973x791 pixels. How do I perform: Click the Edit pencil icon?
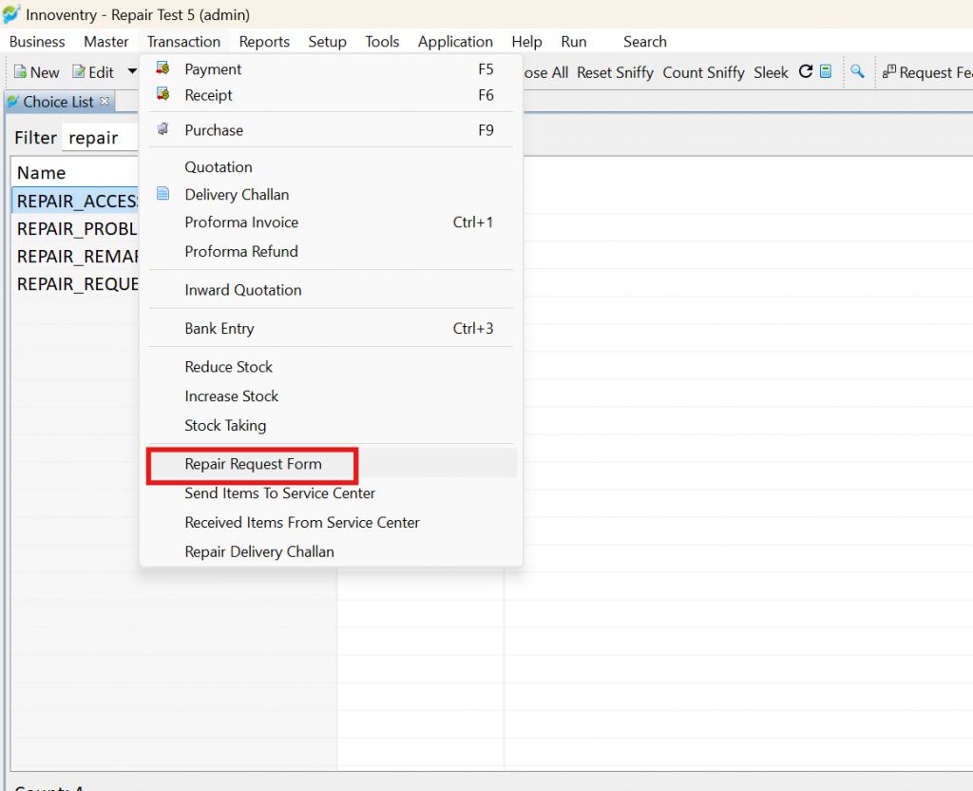79,72
